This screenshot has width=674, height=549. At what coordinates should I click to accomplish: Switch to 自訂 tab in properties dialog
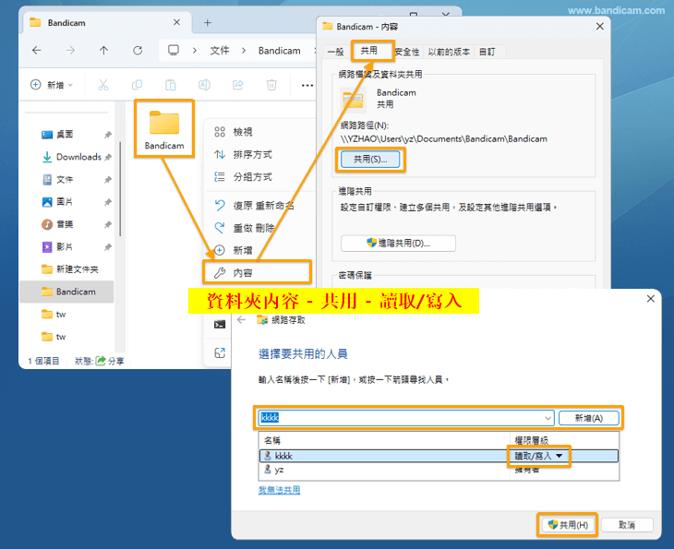[487, 52]
